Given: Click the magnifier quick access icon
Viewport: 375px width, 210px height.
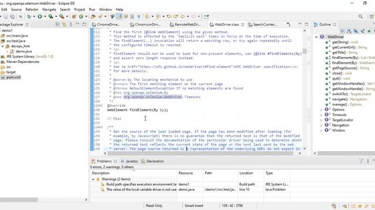Looking at the screenshot, I should (x=361, y=16).
